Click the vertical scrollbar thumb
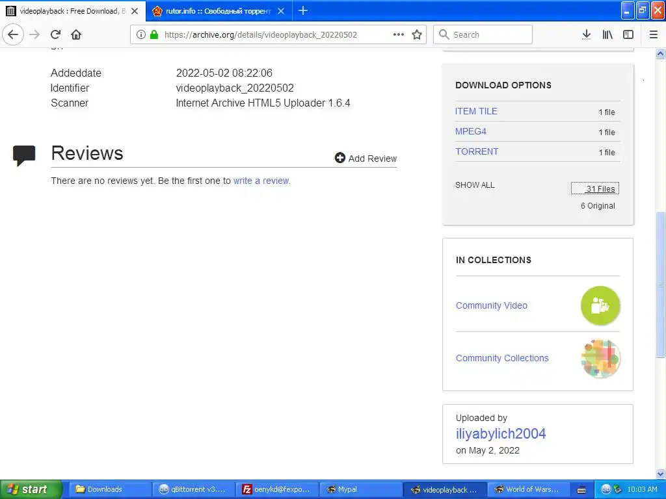666x499 pixels. (661, 285)
